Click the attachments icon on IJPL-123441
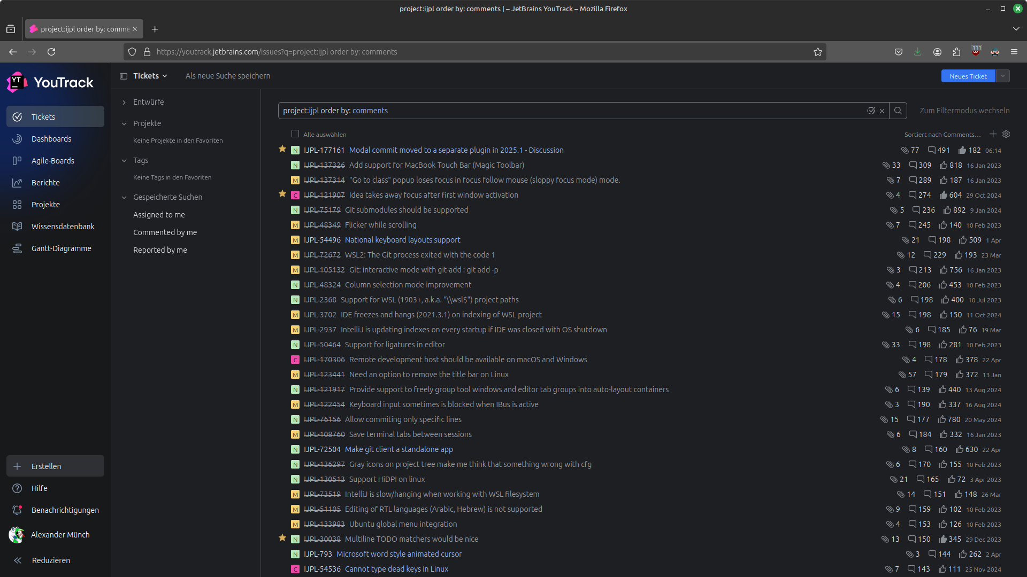 [x=902, y=375]
